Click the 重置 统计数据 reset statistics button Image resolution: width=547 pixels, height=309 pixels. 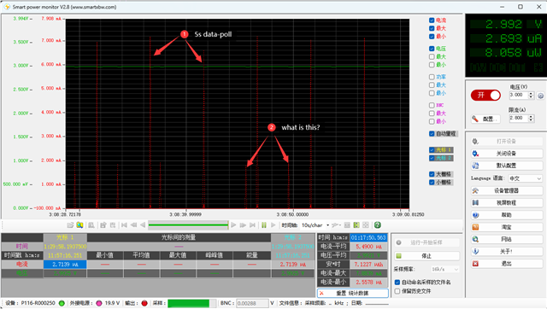pyautogui.click(x=353, y=293)
